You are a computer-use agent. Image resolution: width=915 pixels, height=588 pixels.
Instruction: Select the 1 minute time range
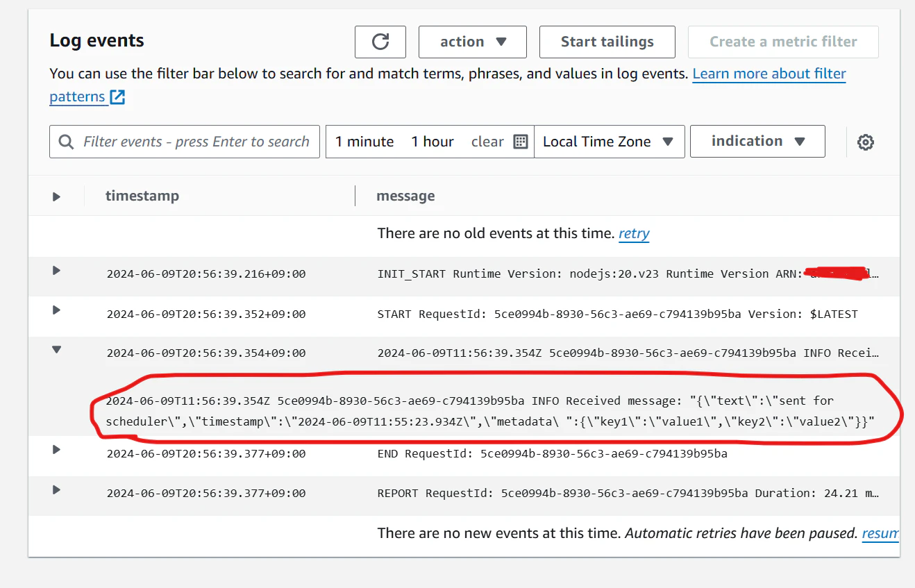364,142
